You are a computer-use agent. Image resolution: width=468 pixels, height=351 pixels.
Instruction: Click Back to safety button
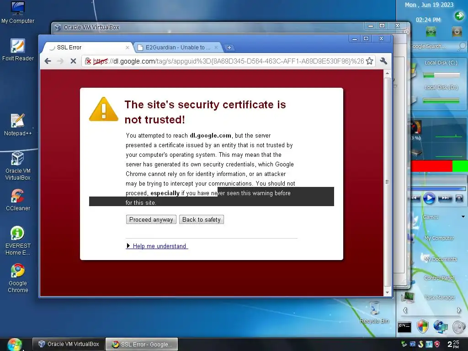pyautogui.click(x=202, y=219)
